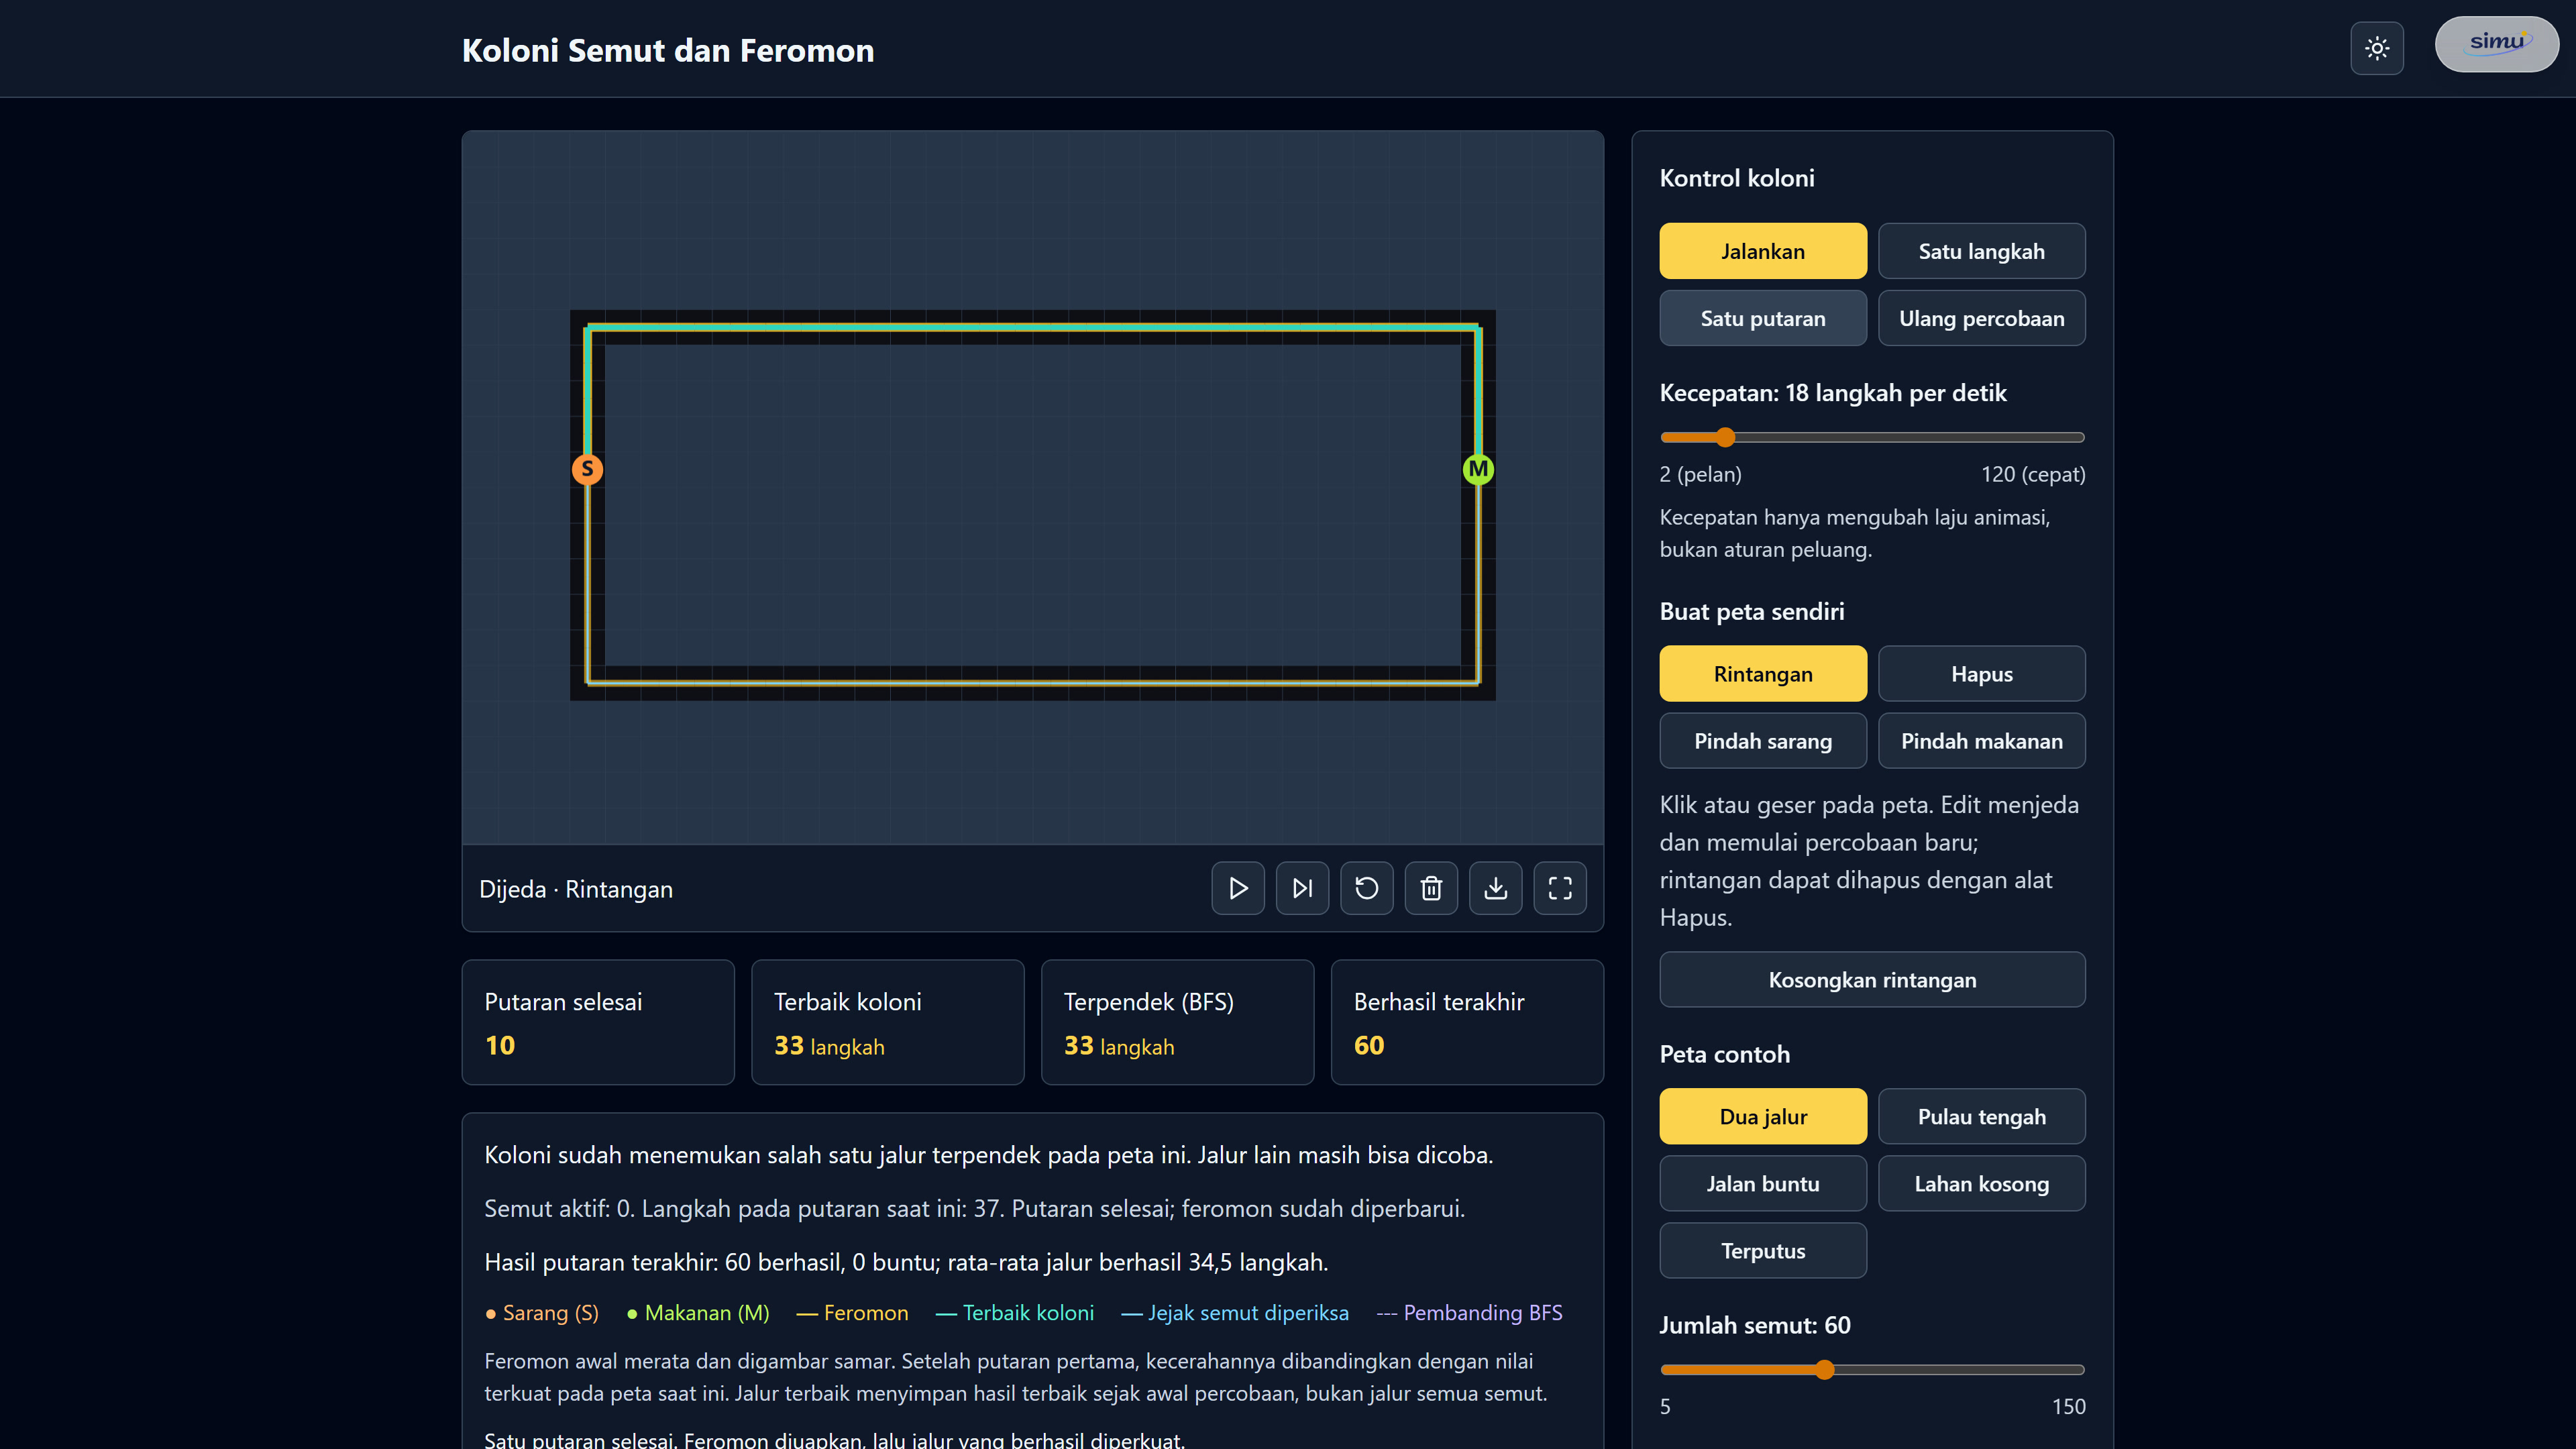The height and width of the screenshot is (1449, 2576).
Task: Open the simu logo button
Action: tap(2496, 44)
